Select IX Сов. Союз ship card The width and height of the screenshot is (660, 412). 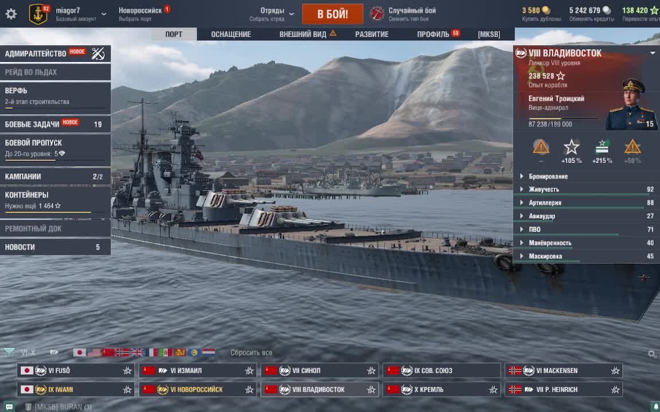tap(442, 371)
